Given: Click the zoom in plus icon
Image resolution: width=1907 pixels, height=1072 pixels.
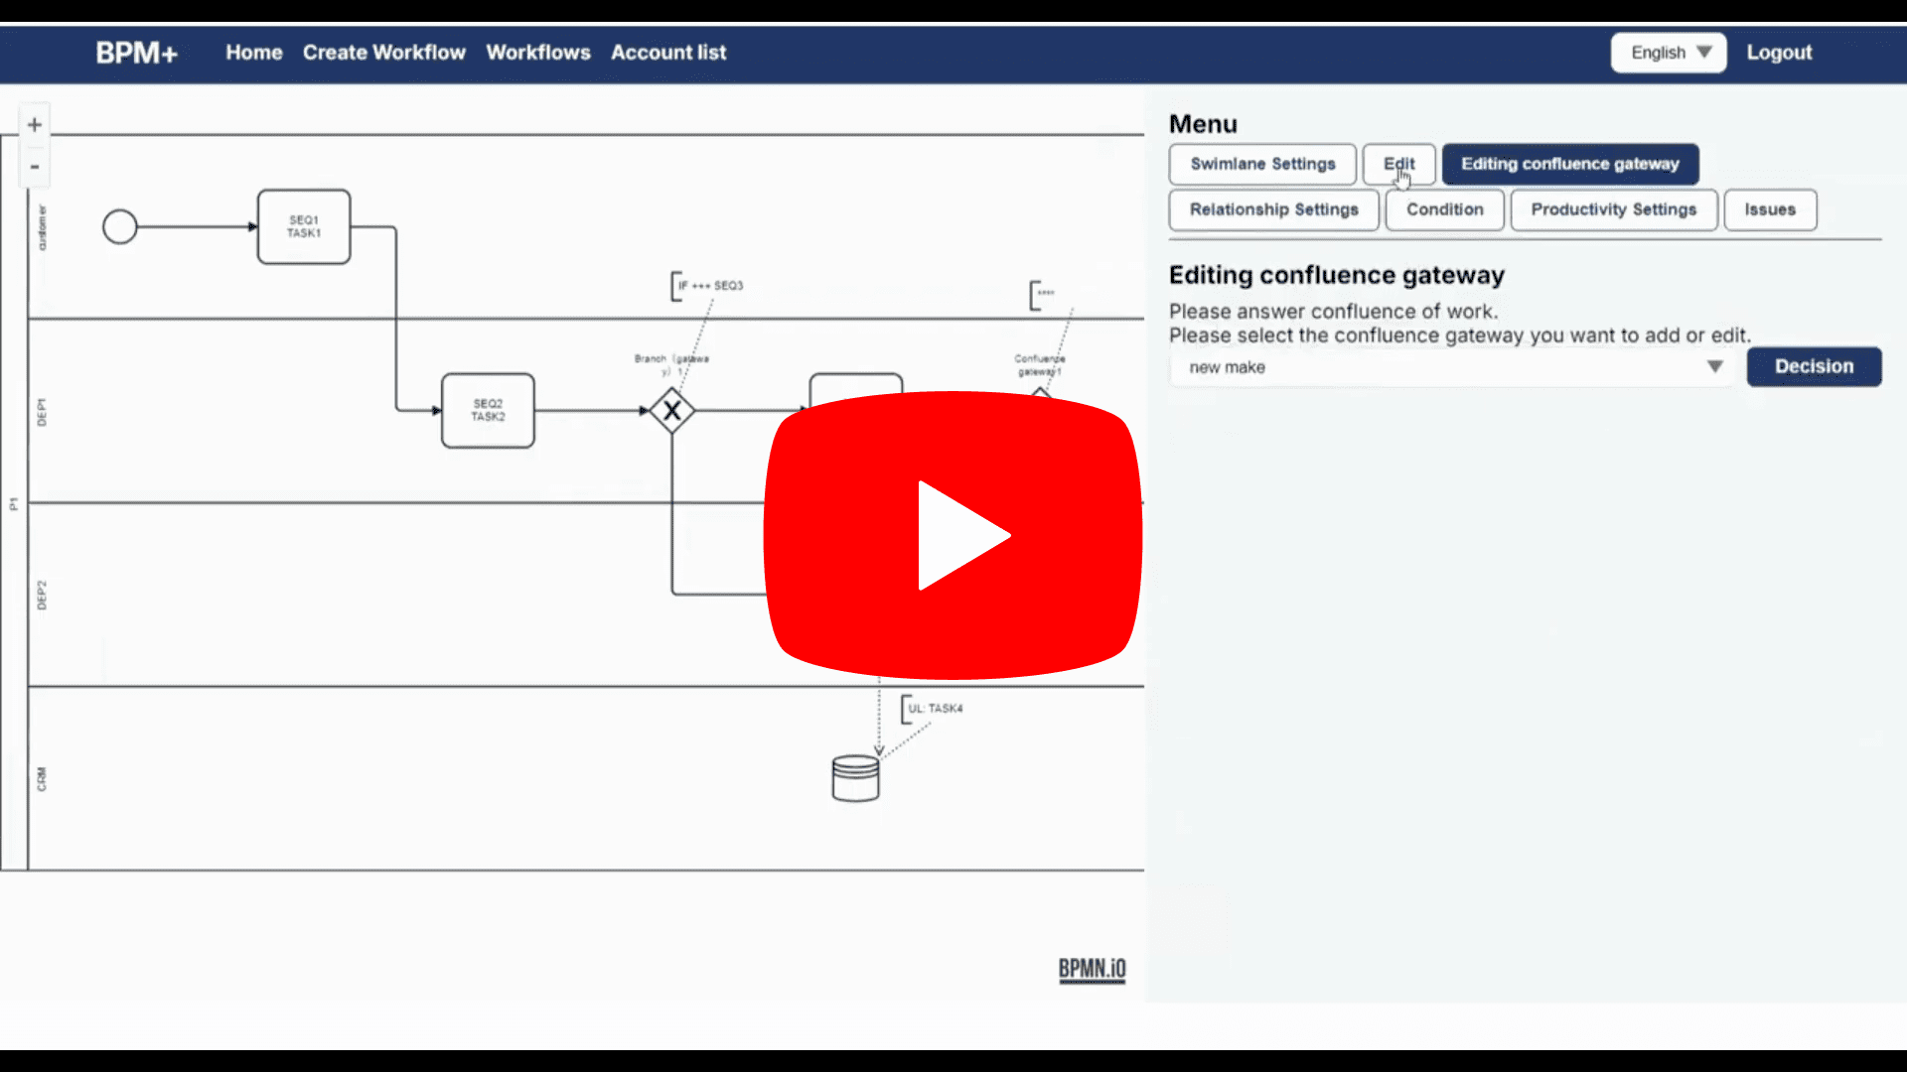Looking at the screenshot, I should pos(35,125).
